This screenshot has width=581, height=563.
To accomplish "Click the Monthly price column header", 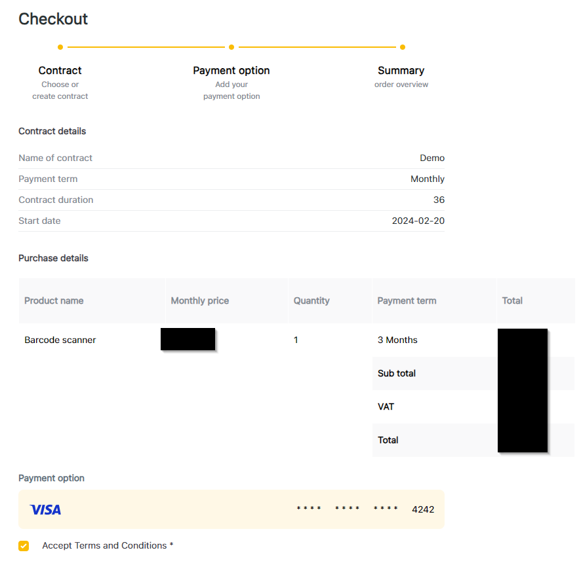I will tap(200, 301).
